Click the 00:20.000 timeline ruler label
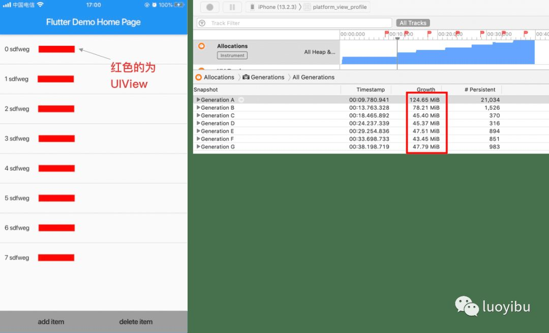The height and width of the screenshot is (333, 549). [450, 34]
